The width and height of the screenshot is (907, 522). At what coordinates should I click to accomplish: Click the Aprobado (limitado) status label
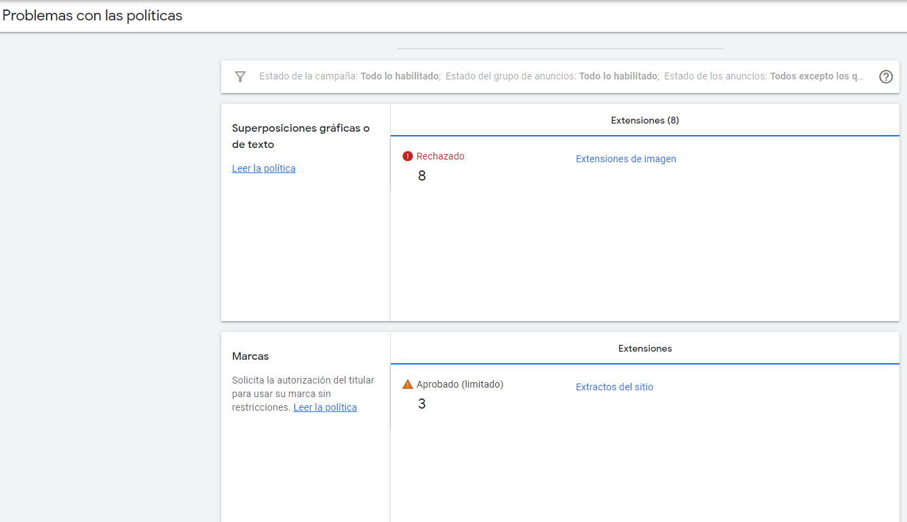tap(459, 384)
